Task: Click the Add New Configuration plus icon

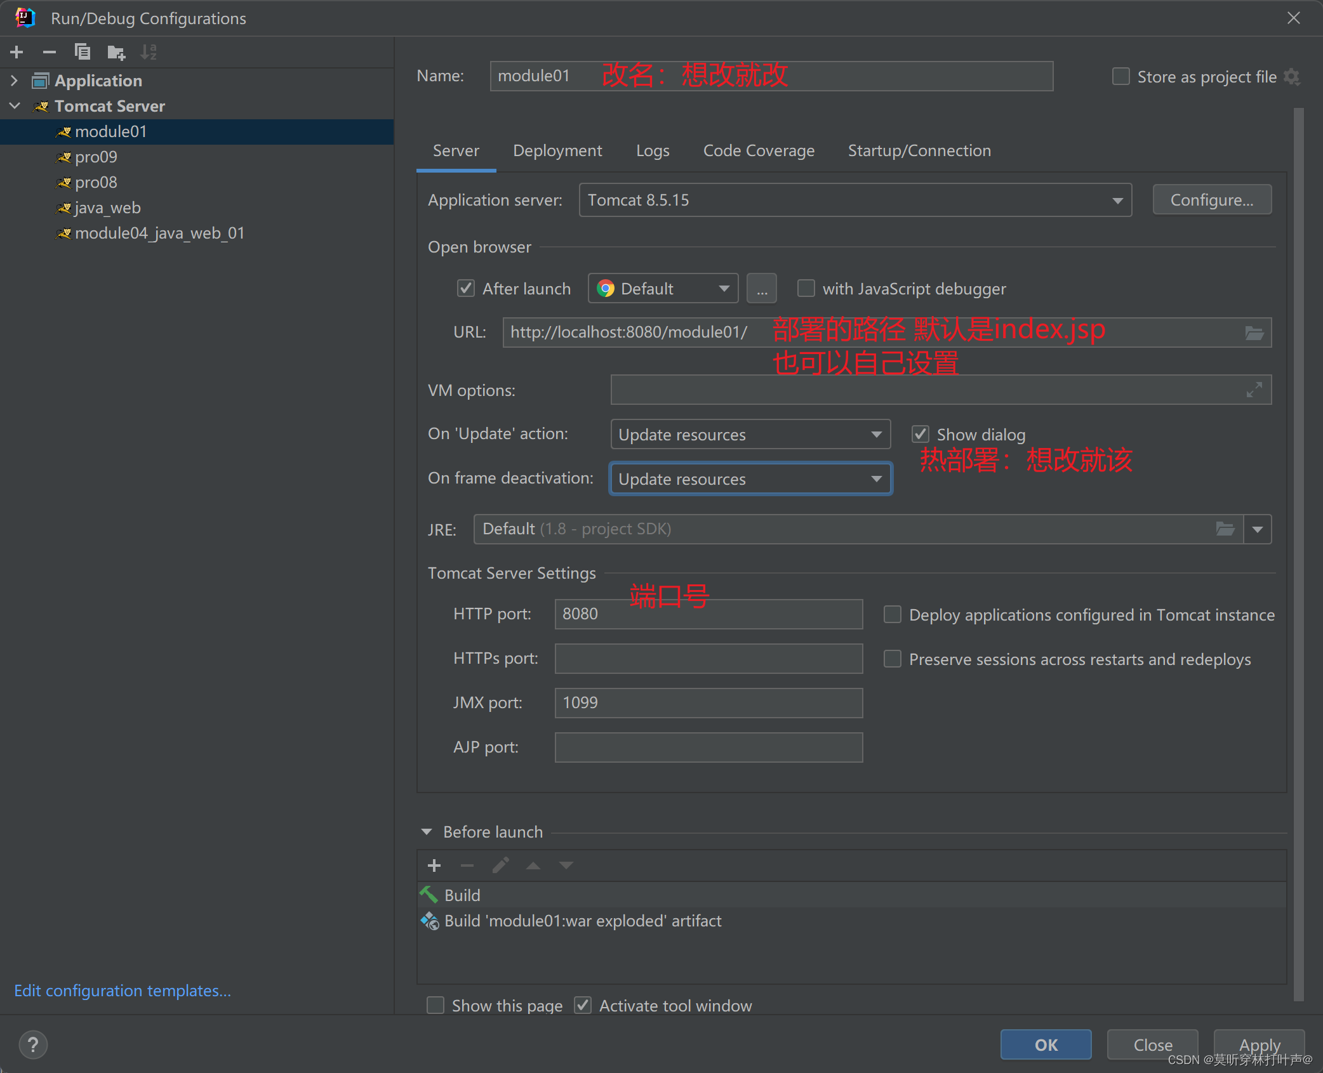Action: coord(17,52)
